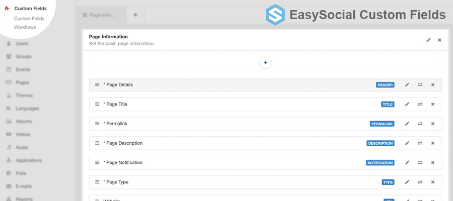Viewport: 453px width, 201px height.
Task: Open the Pages sidebar menu
Action: [x=22, y=82]
